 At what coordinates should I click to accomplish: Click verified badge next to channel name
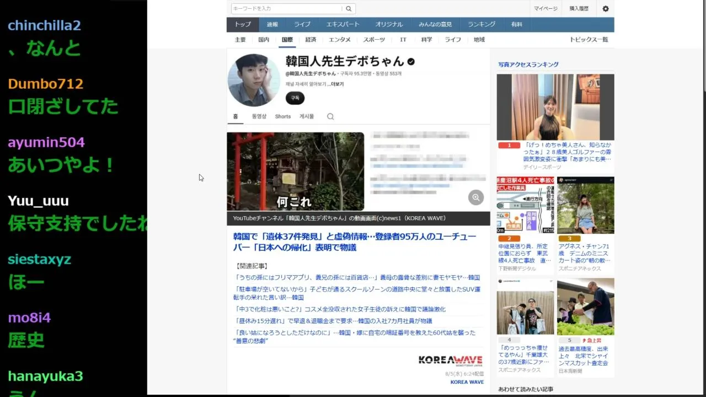pyautogui.click(x=411, y=61)
